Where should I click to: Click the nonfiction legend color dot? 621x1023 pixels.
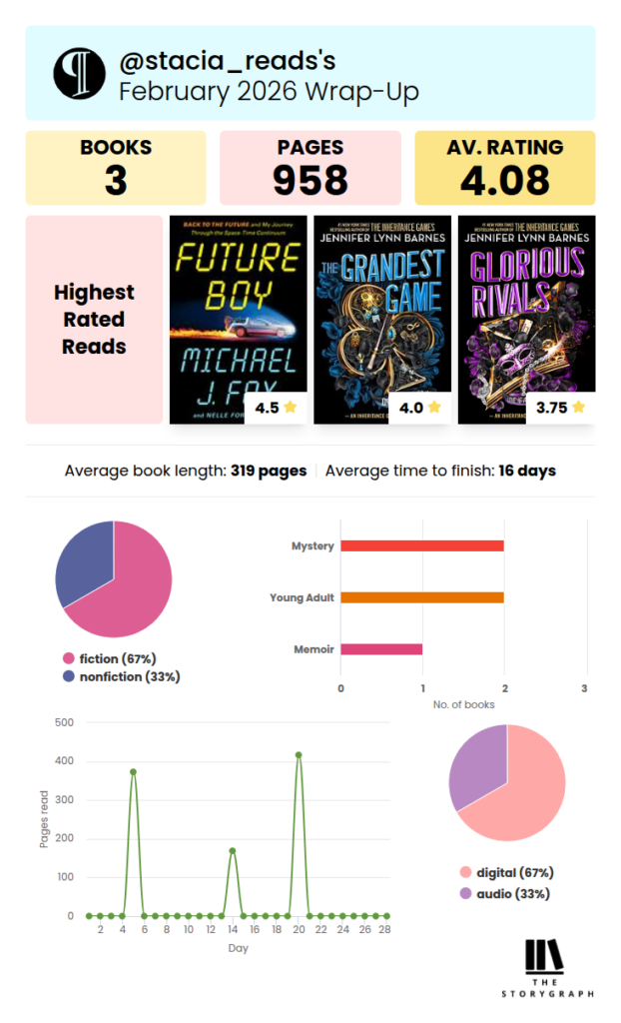tap(69, 676)
